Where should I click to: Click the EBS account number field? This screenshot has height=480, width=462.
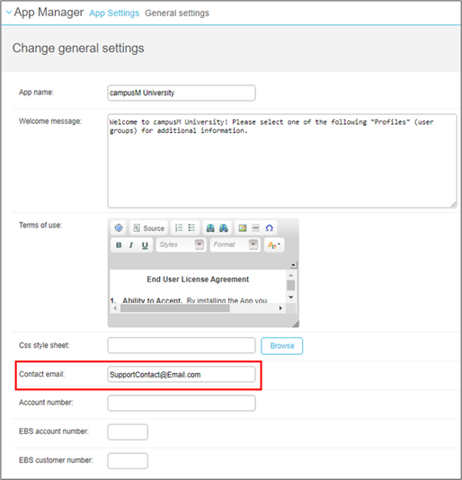(128, 432)
